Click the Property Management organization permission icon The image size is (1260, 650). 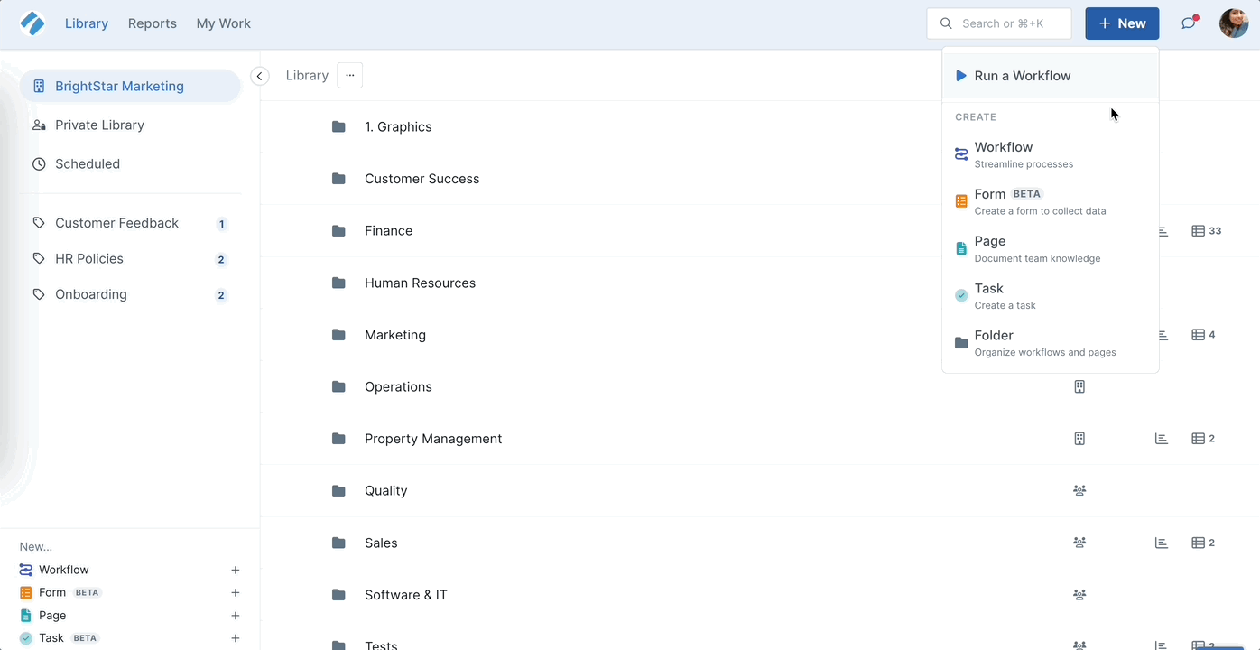pos(1079,439)
